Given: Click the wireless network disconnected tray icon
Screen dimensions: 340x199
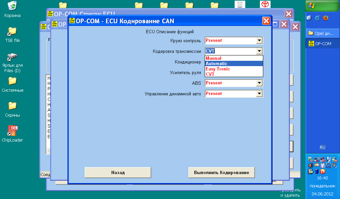Looking at the screenshot, I should tap(317, 159).
